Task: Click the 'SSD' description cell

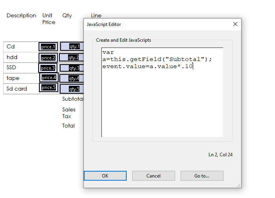Action: (21, 68)
